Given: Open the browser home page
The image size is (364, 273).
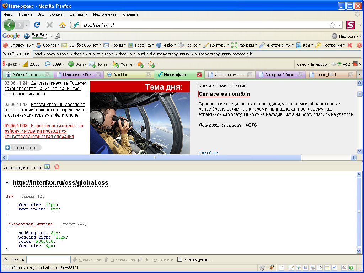Looking at the screenshot, I should pos(63,25).
